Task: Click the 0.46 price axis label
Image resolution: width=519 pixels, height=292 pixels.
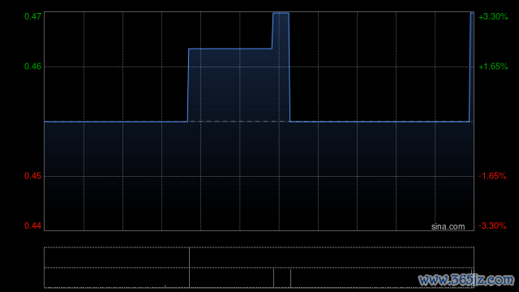Action: pos(32,67)
